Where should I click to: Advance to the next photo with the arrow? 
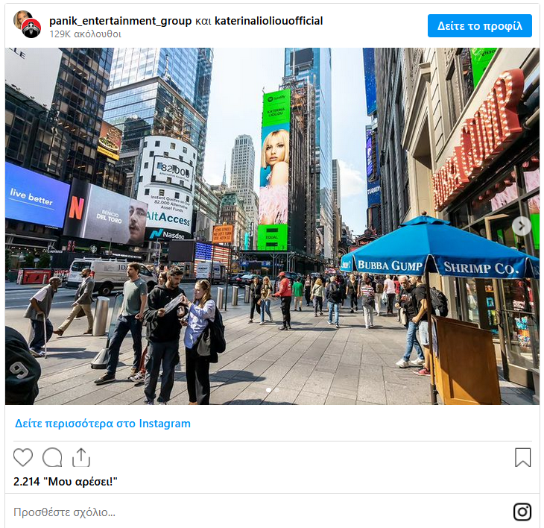[x=522, y=226]
